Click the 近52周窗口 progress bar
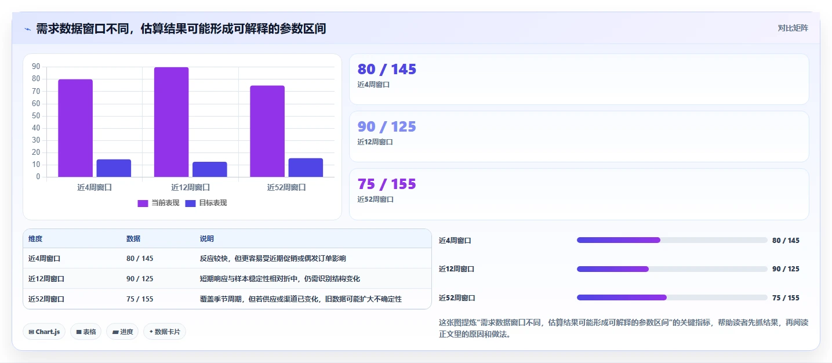 tap(672, 297)
